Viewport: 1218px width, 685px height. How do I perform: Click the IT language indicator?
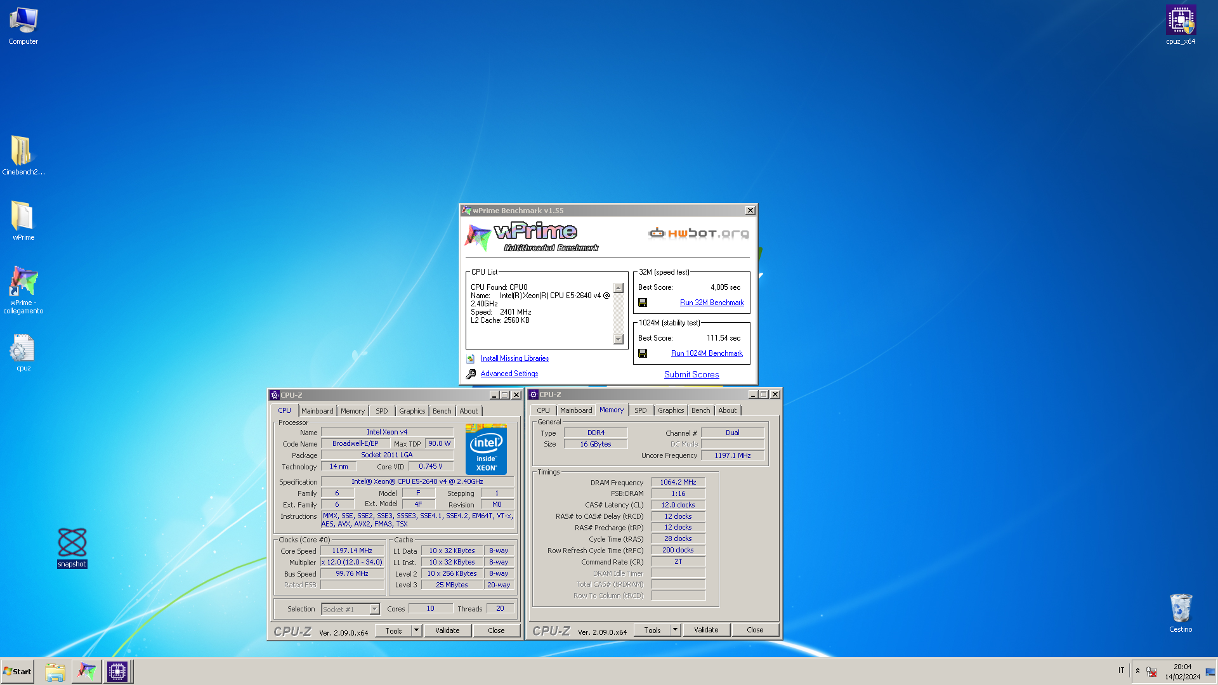point(1121,670)
